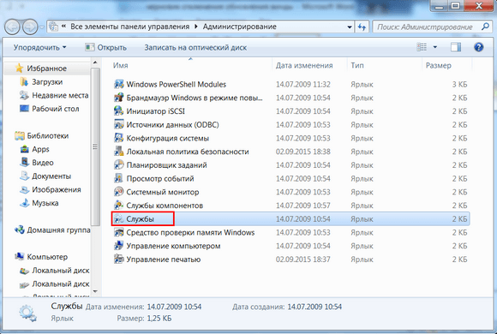Open Windows PowerShell Modules shortcut icon

pos(119,84)
